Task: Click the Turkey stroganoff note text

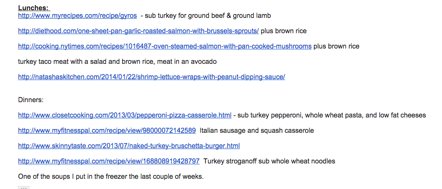Action: (x=269, y=161)
